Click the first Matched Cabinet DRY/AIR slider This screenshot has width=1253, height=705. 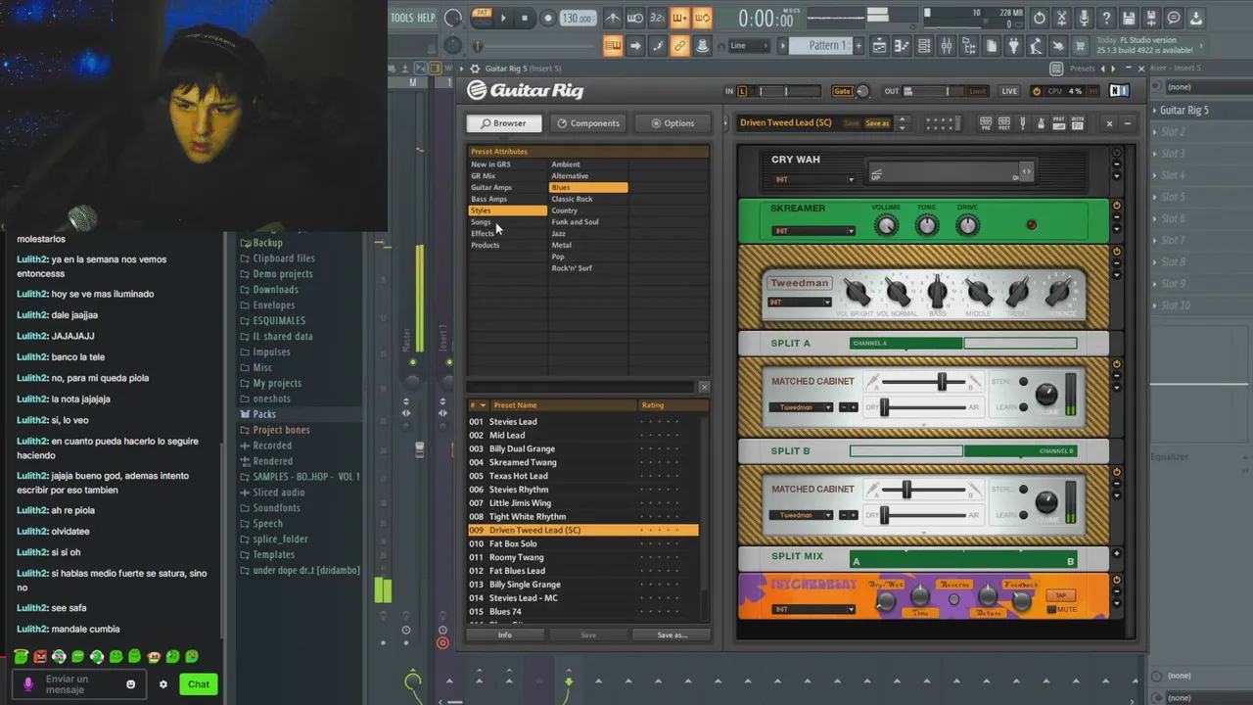pyautogui.click(x=923, y=407)
